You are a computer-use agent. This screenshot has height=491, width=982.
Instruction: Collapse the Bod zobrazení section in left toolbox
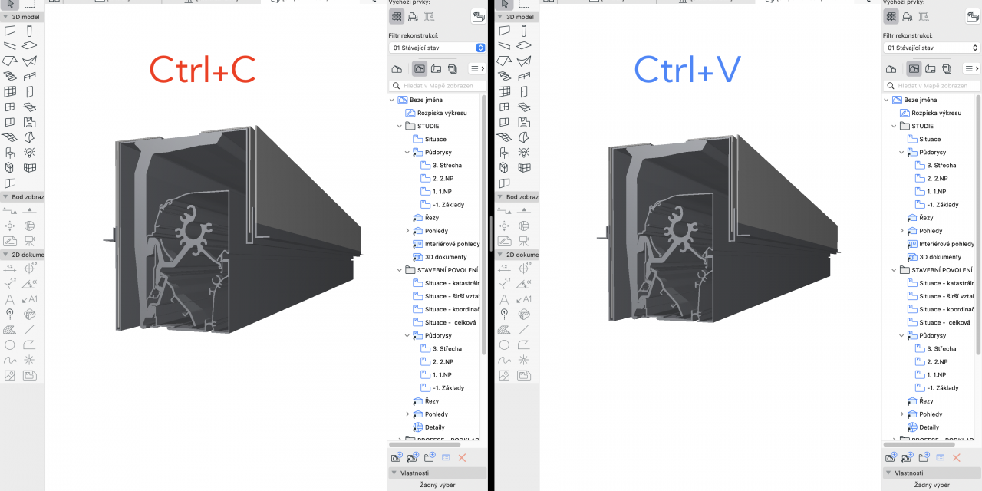[6, 197]
